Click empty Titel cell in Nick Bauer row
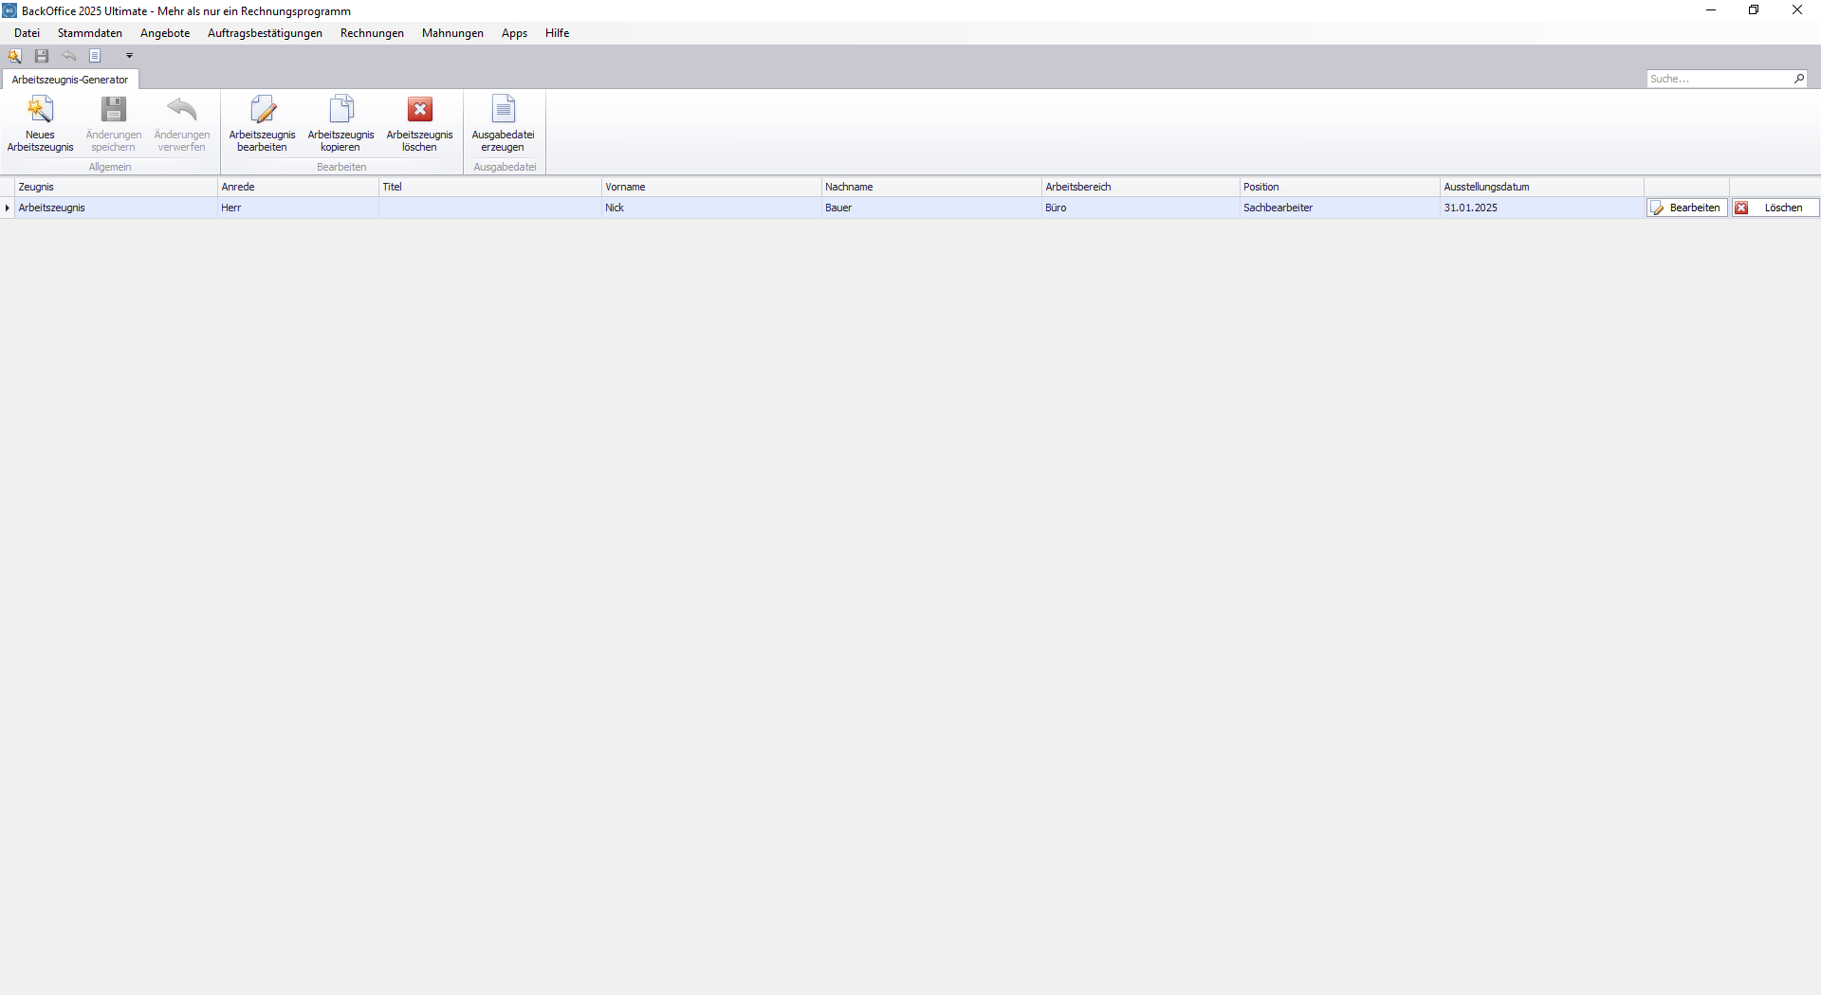 (490, 208)
